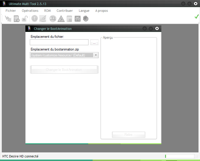Click the open padlock unlock icon
Image resolution: width=200 pixels, height=161 pixels.
coord(25,19)
